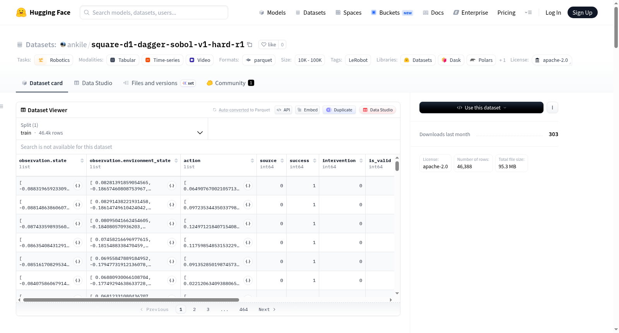Expand JSON braces icon in first observation.state row

78,186
